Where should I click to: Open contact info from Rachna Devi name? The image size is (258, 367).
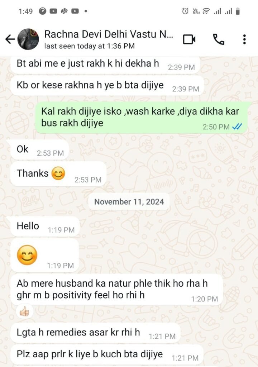tap(109, 34)
